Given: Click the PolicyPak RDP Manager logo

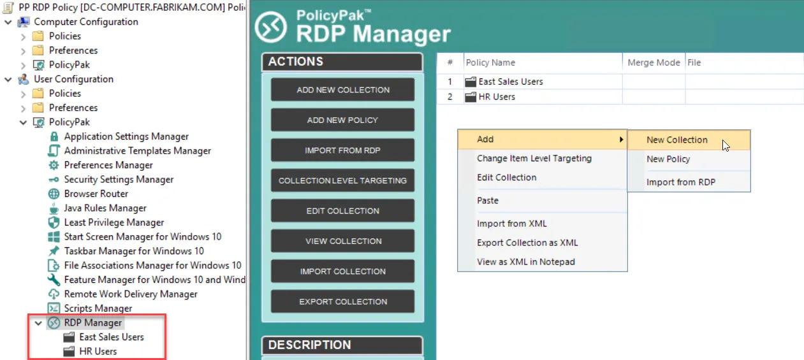Looking at the screenshot, I should click(271, 27).
